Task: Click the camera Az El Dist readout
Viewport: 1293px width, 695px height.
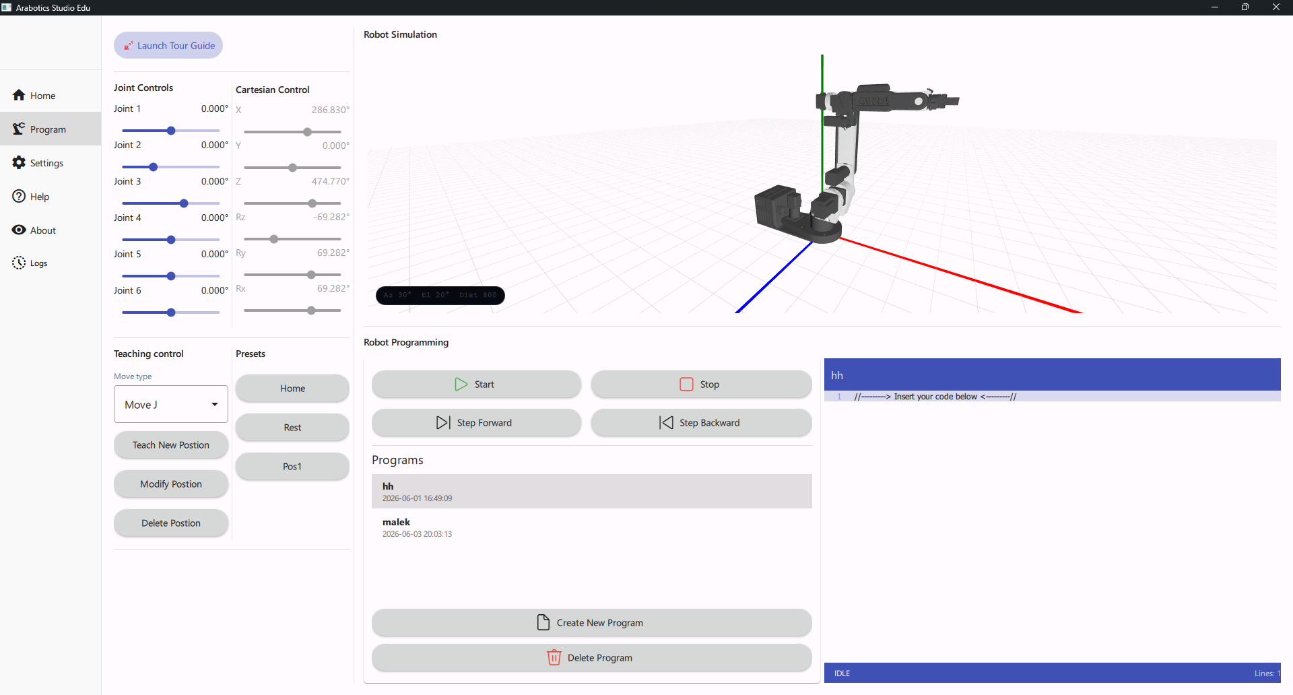Action: [x=440, y=295]
